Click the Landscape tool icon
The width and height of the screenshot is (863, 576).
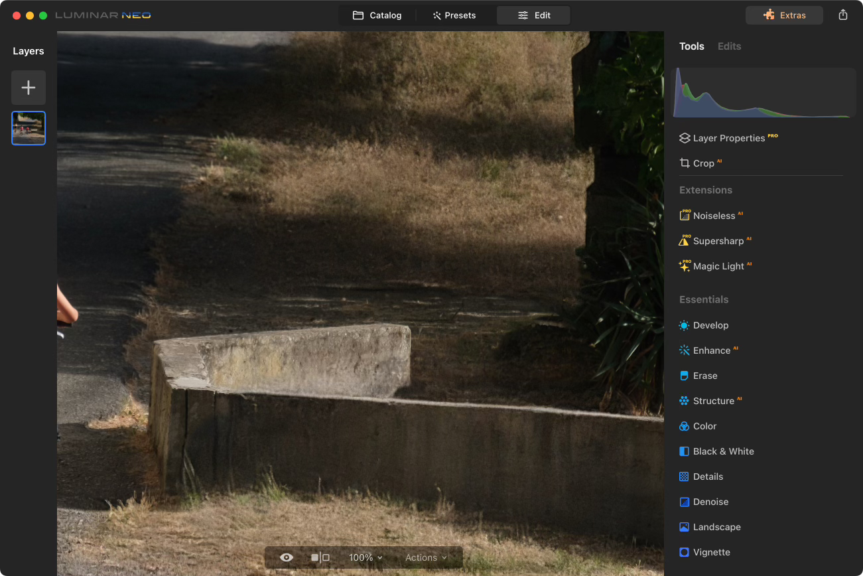pyautogui.click(x=685, y=527)
